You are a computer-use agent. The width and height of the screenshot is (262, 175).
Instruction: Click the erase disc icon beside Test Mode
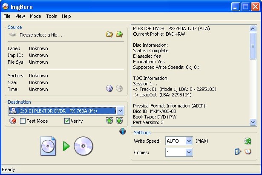point(13,121)
